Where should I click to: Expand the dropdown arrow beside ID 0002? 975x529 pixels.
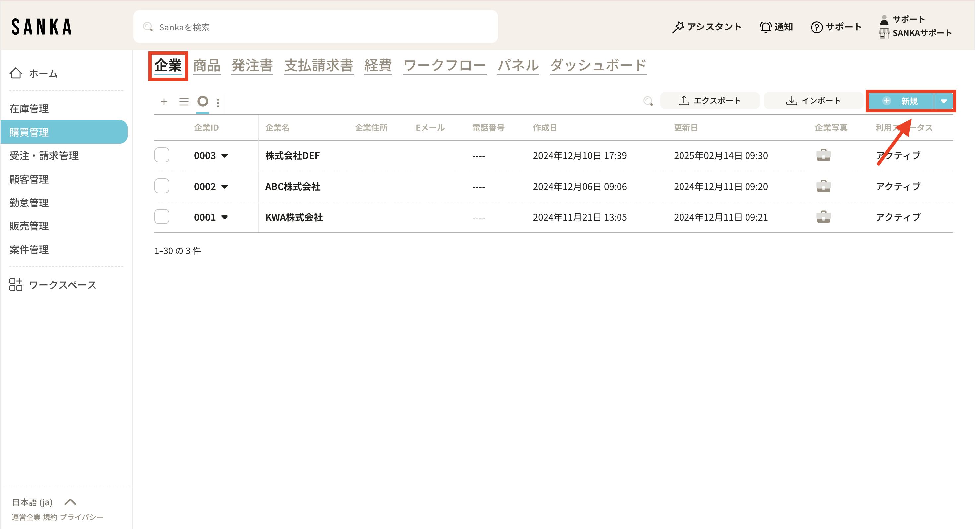225,187
